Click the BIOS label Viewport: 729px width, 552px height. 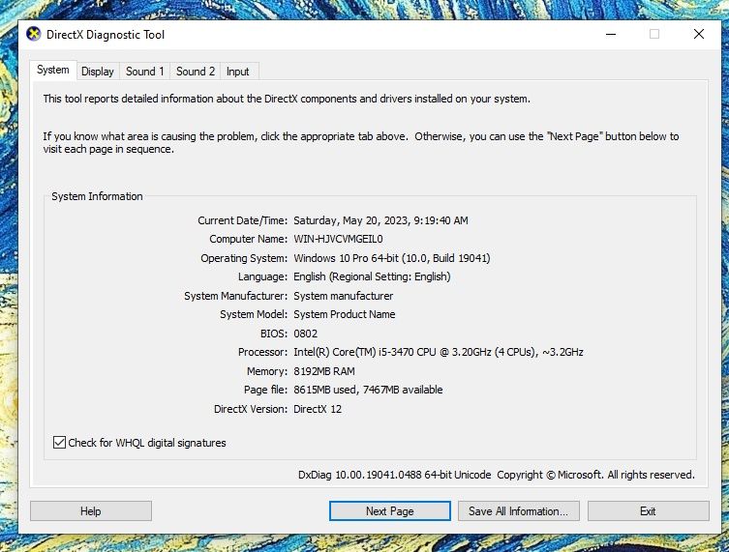pyautogui.click(x=274, y=334)
